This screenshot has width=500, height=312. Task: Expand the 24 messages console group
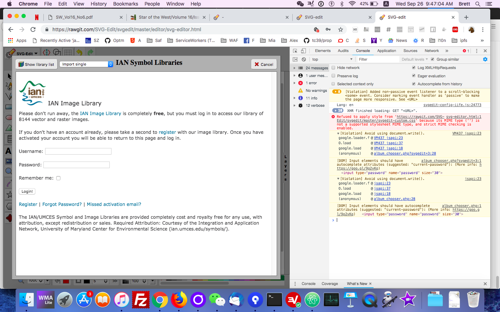(x=295, y=68)
